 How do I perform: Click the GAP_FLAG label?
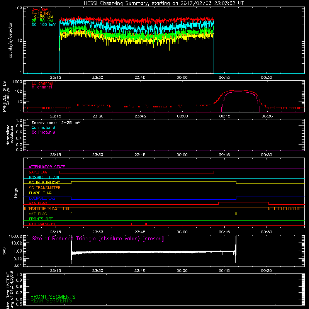38,172
